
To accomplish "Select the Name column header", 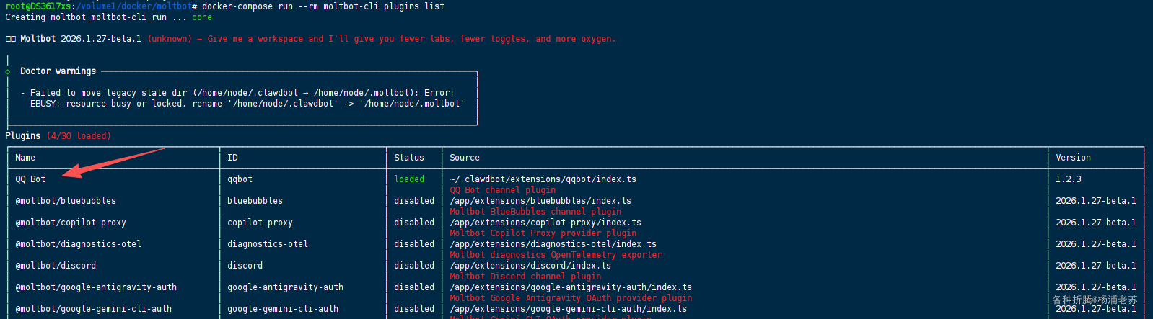I will (x=25, y=158).
